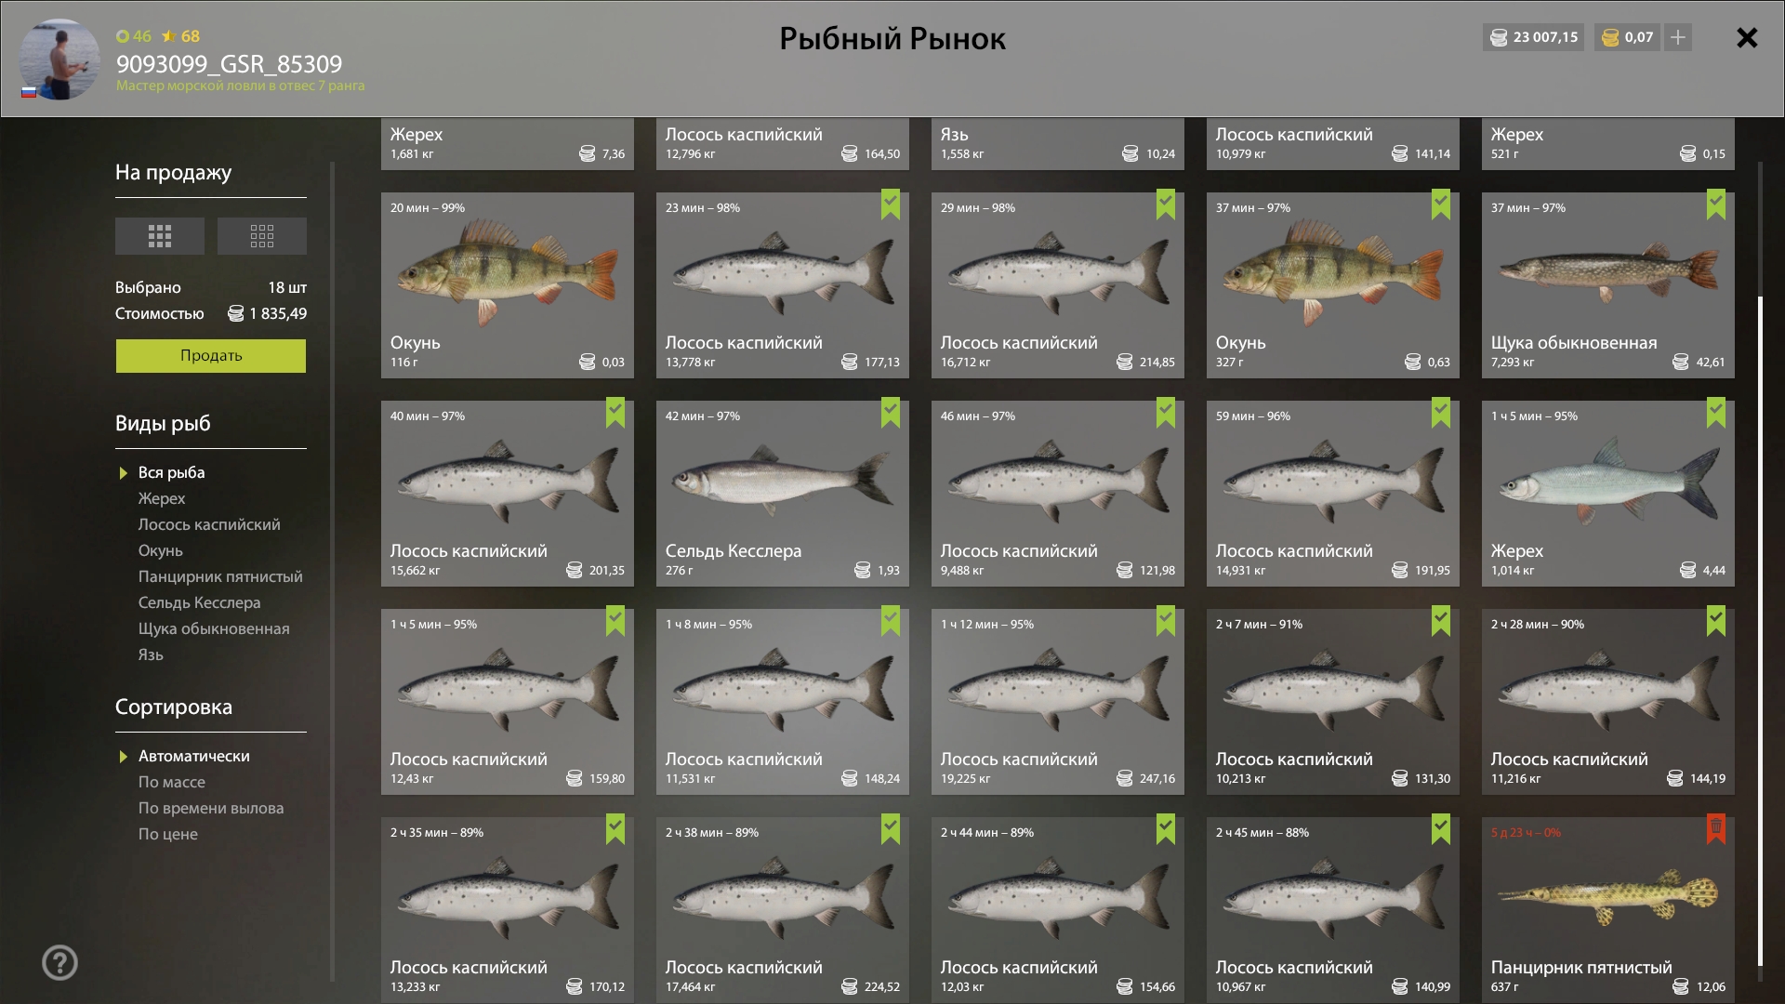Switch to large grid view icon
1785x1004 pixels.
pos(160,236)
